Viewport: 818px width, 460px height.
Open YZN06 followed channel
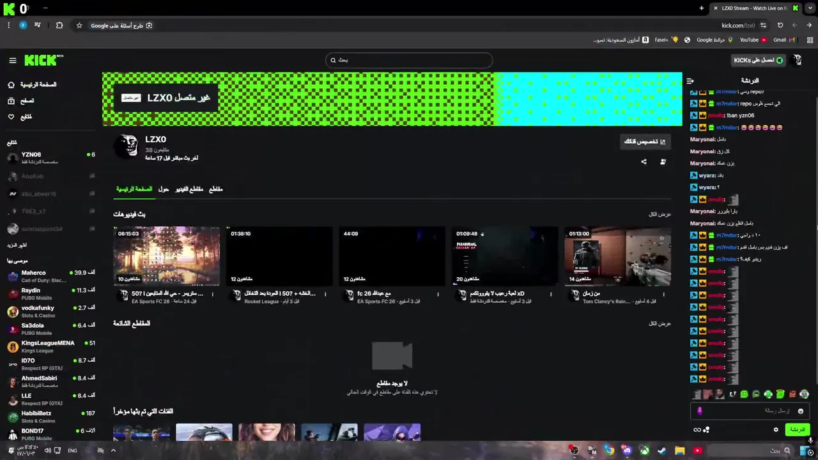pos(51,158)
